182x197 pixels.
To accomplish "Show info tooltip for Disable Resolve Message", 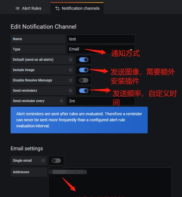I will [x=71, y=80].
